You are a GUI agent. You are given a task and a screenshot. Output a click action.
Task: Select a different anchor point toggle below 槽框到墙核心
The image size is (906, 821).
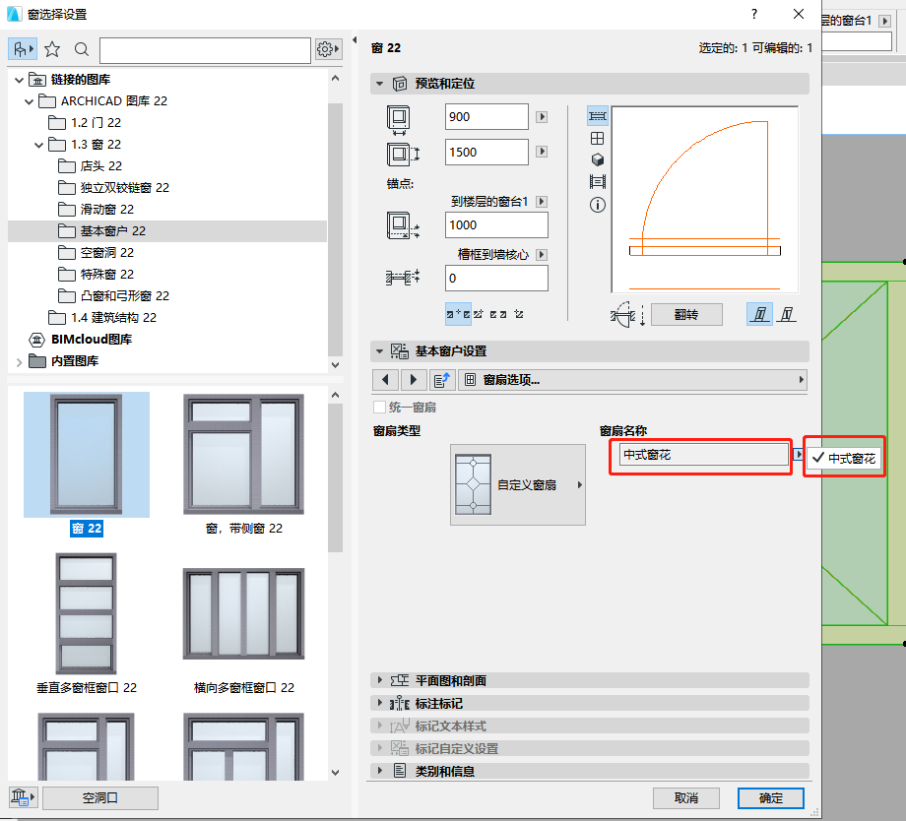(479, 315)
